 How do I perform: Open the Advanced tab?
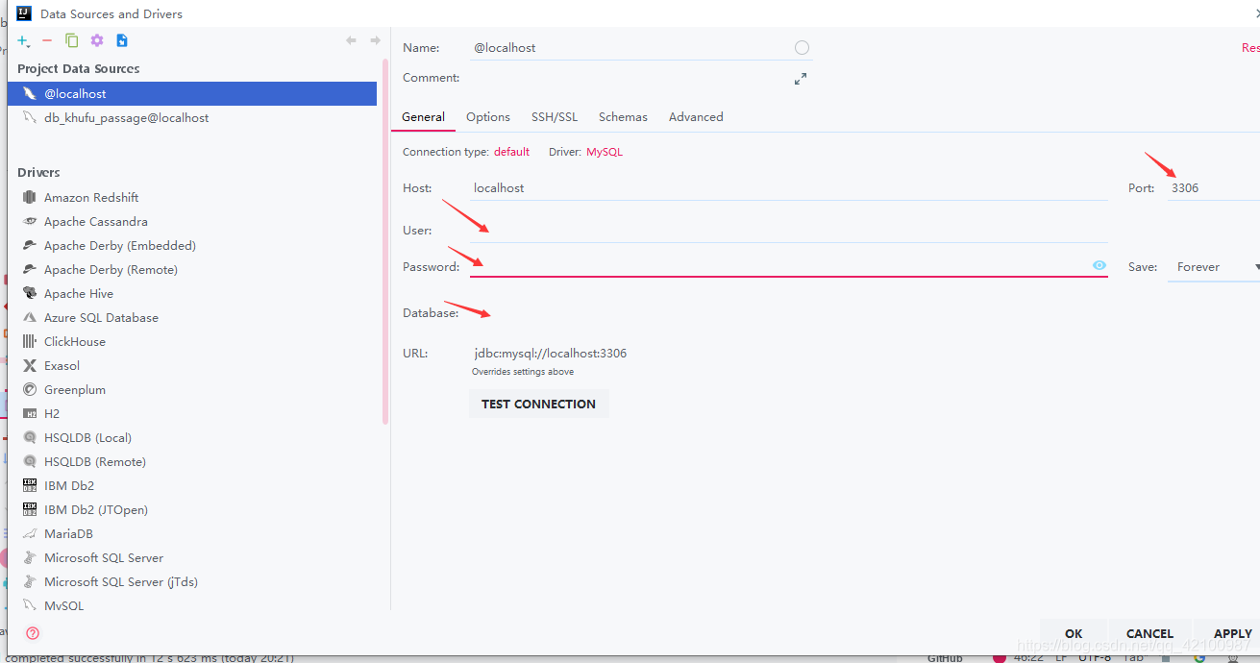pos(696,117)
